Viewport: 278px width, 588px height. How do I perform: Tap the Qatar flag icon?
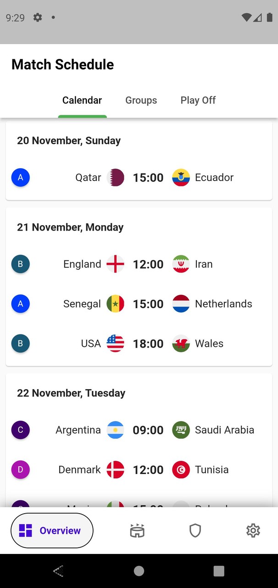[115, 177]
